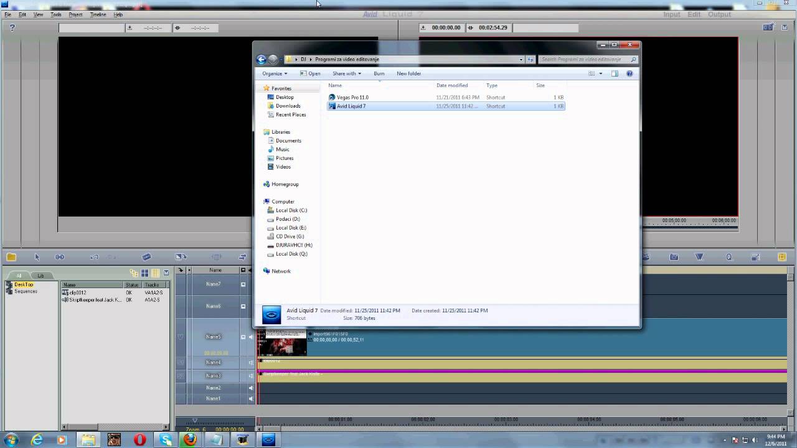Click the undo arrow in Avid toolbar
The height and width of the screenshot is (448, 797).
click(95, 257)
